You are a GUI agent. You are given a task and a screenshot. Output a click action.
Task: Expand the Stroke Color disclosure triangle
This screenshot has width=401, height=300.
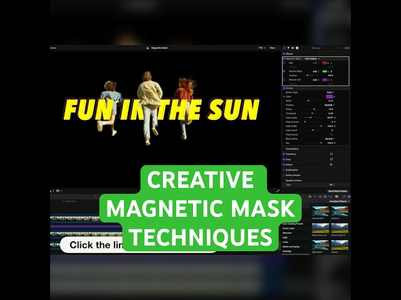(284, 97)
